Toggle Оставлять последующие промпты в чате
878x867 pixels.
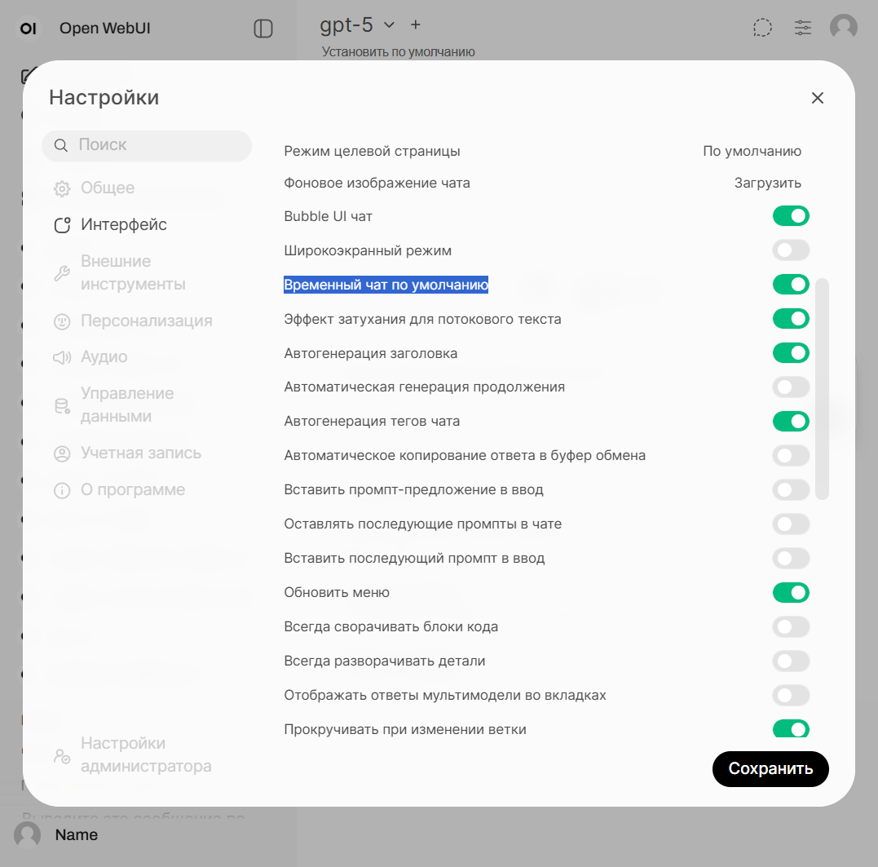tap(791, 524)
